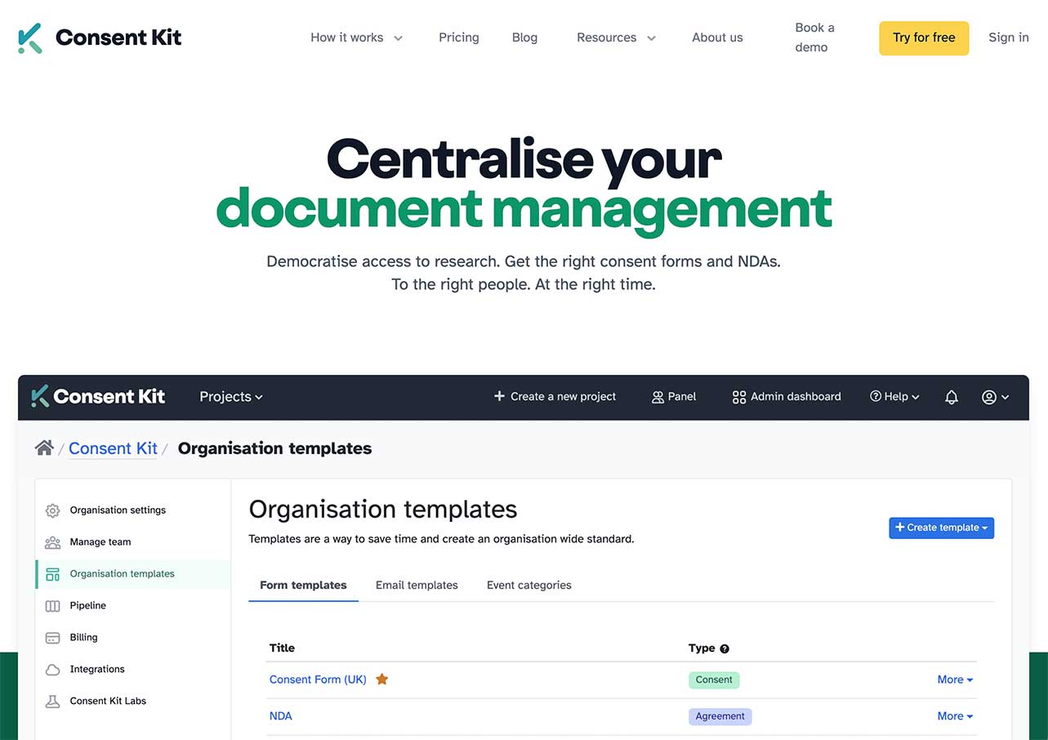Screen dimensions: 1048x740
Task: Click the Title column header
Action: 282,649
